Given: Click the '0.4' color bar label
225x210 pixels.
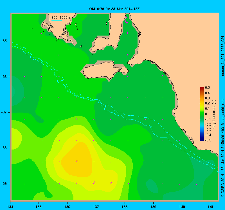Looking at the screenshot, I should pos(207,93).
